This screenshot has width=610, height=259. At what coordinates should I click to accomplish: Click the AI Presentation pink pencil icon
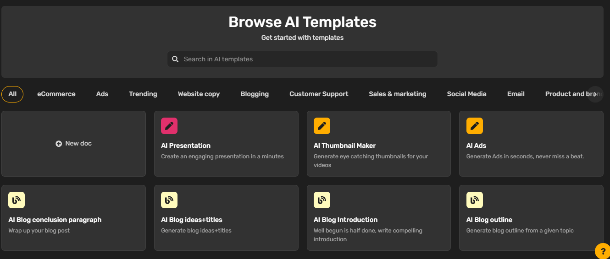coord(169,126)
